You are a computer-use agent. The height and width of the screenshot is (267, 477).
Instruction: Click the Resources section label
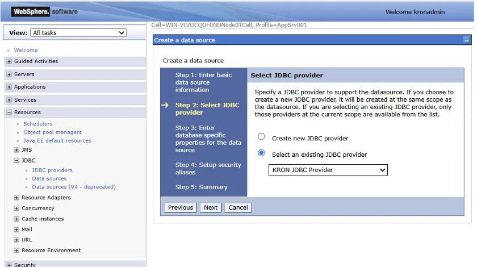click(x=27, y=112)
